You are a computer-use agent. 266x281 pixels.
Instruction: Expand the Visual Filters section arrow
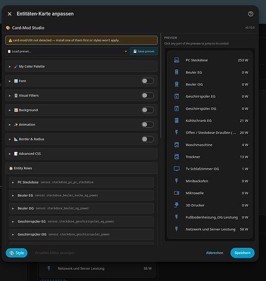coord(10,96)
